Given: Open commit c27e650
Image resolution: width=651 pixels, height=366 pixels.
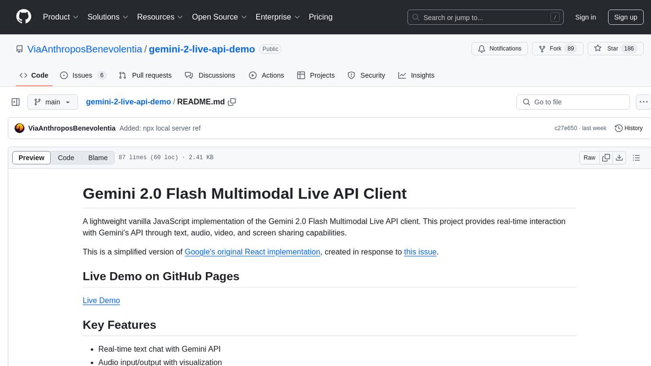Looking at the screenshot, I should click(566, 128).
